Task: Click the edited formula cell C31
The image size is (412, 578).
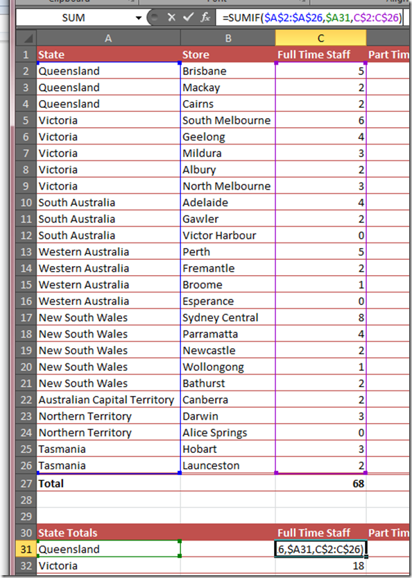Action: pos(320,550)
